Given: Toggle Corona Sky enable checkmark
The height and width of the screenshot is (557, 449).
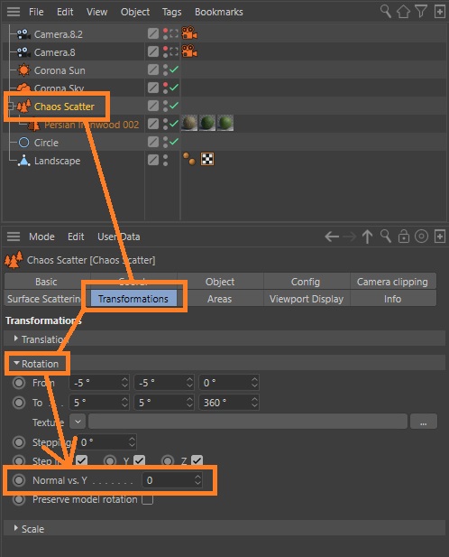Looking at the screenshot, I should pyautogui.click(x=174, y=87).
